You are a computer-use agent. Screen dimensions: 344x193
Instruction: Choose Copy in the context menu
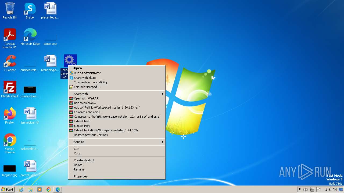click(117, 153)
